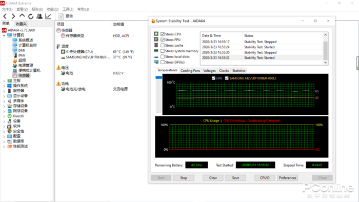Screen dimensions: 359x202
Task: Expand the 存储设备 tree node
Action: pyautogui.click(x=4, y=106)
